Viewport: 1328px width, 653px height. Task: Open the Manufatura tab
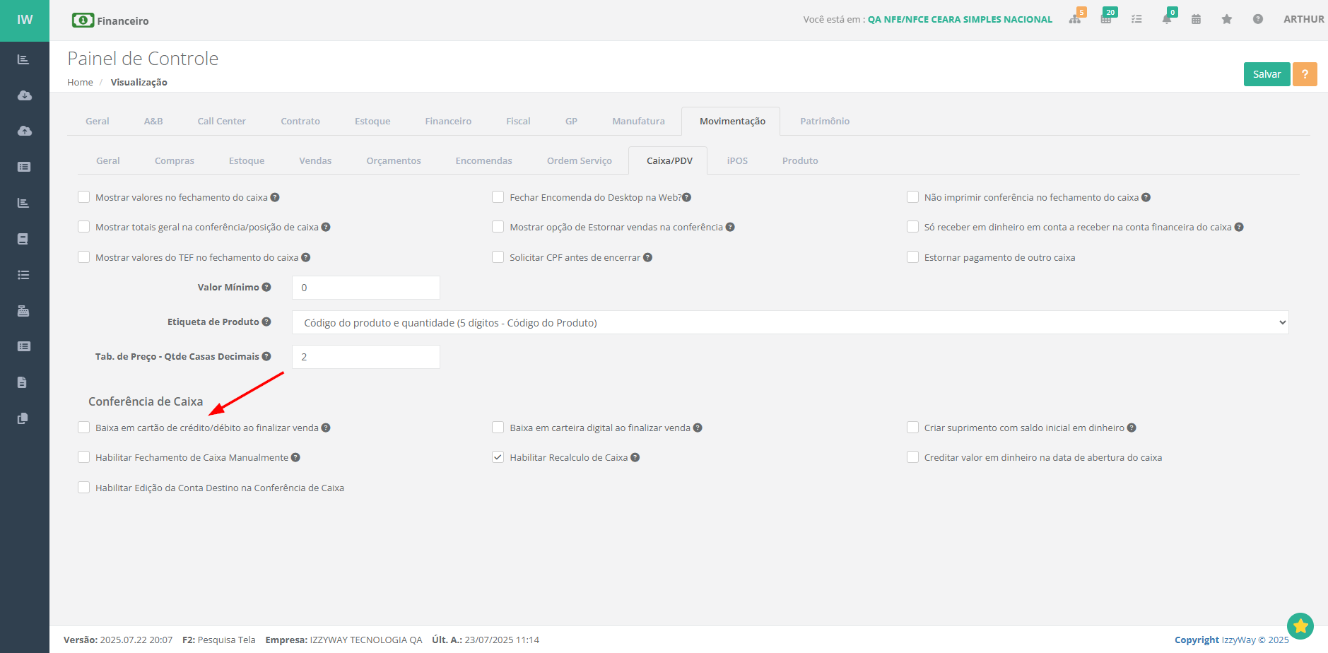point(638,121)
